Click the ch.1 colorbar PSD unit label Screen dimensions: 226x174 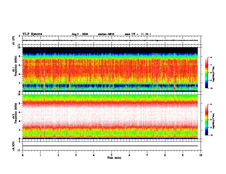pos(214,74)
